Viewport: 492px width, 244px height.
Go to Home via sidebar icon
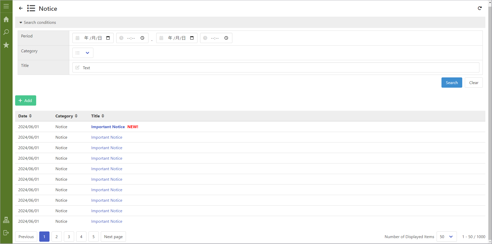(6, 19)
